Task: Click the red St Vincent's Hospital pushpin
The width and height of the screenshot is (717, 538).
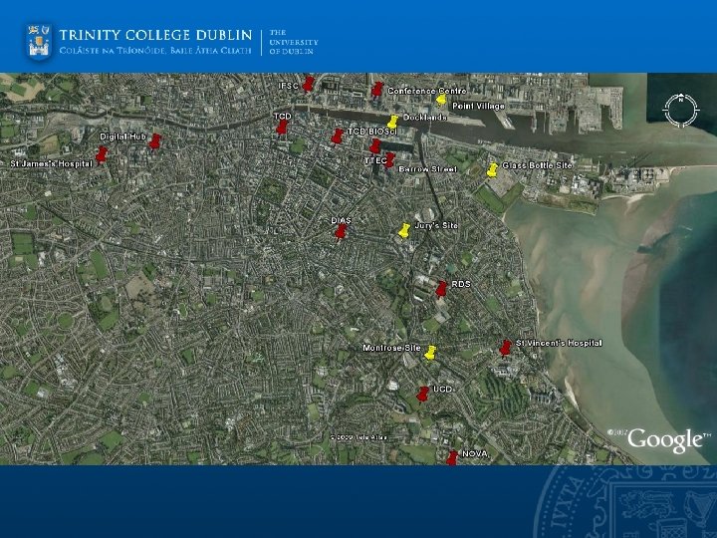Action: [505, 348]
